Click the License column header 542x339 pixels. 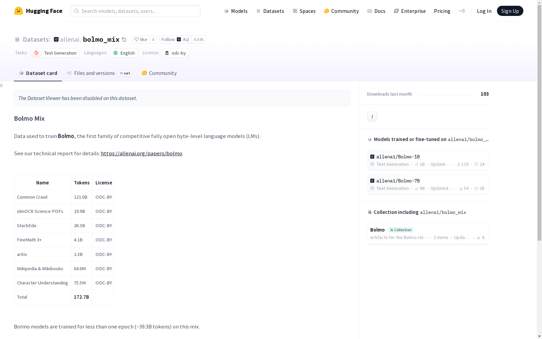(104, 183)
